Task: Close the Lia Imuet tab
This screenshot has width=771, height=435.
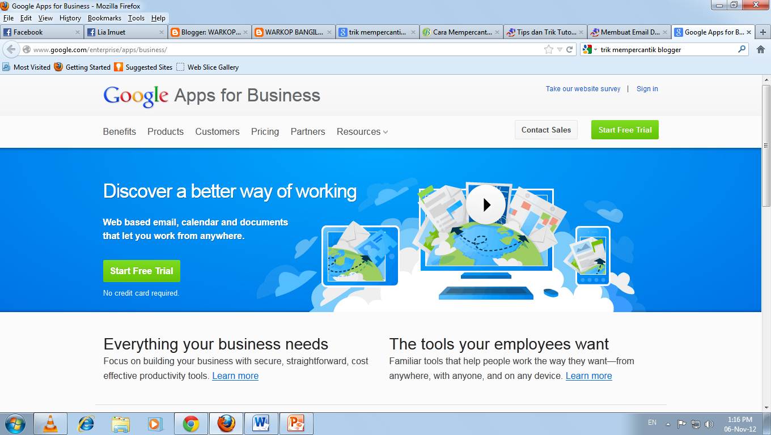Action: pyautogui.click(x=162, y=32)
